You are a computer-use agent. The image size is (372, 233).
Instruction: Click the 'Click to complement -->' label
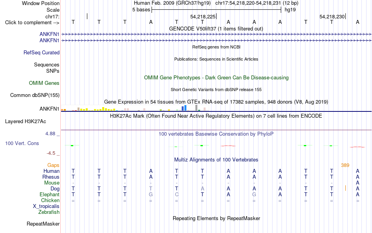(32, 23)
